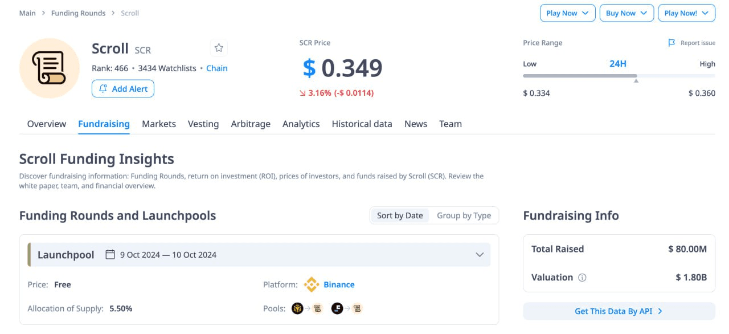Open the News tab
The image size is (729, 334).
point(416,124)
